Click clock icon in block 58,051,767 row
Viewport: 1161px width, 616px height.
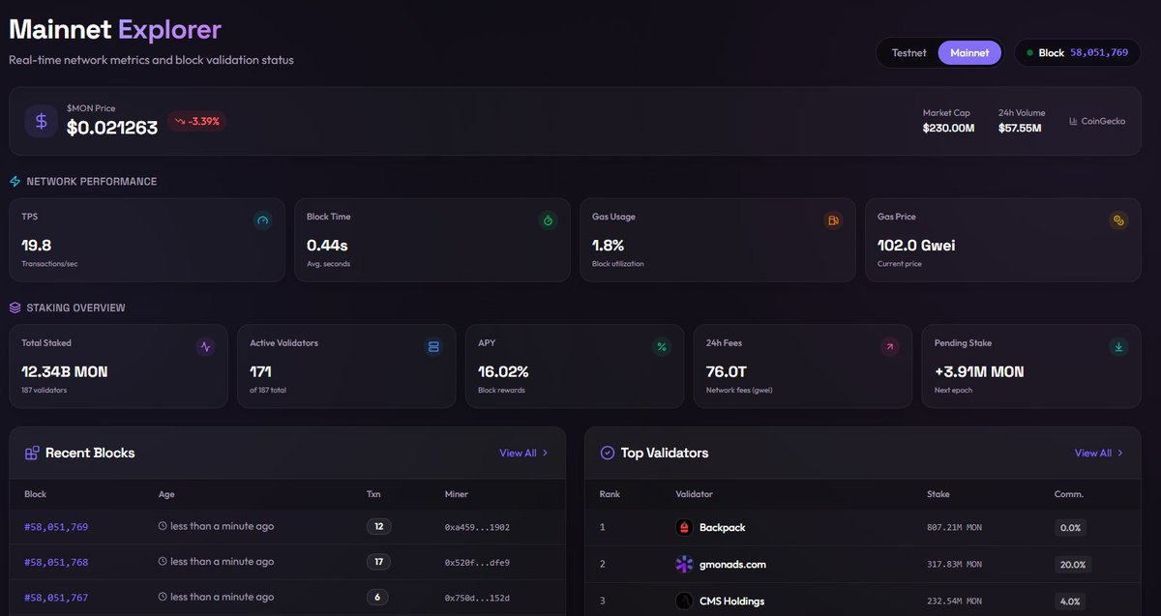point(163,598)
